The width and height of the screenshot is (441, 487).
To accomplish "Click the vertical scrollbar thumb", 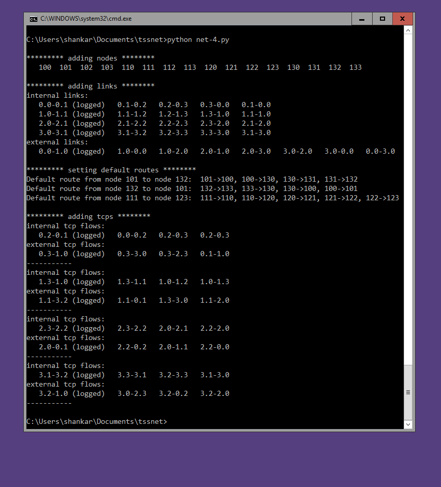I will (408, 392).
